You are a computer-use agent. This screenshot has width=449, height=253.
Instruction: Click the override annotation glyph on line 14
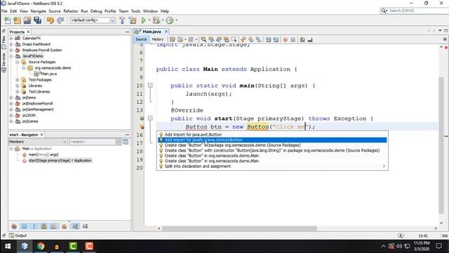tap(142, 119)
